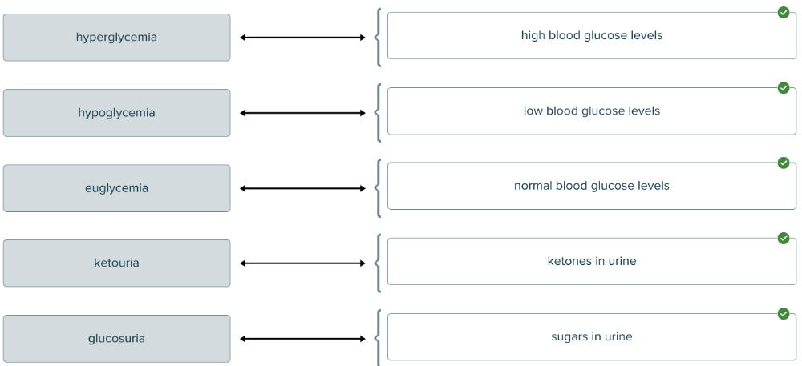The height and width of the screenshot is (366, 802).
Task: Select the hypoglycemia term box
Action: tap(116, 113)
